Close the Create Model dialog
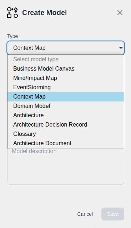This screenshot has width=131, height=228. click(120, 13)
